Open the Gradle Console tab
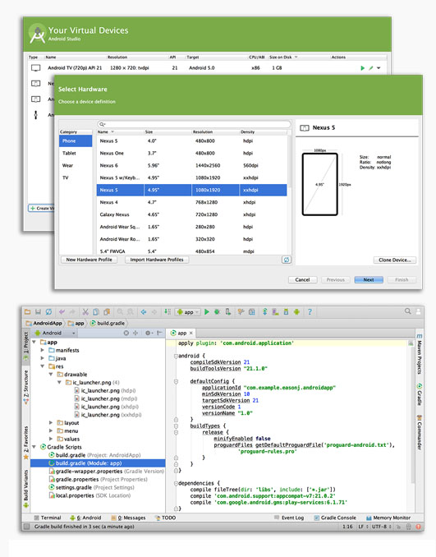Screen dimensions: 436x557 (x=335, y=518)
